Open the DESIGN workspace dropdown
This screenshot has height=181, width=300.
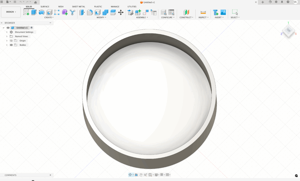tap(11, 12)
